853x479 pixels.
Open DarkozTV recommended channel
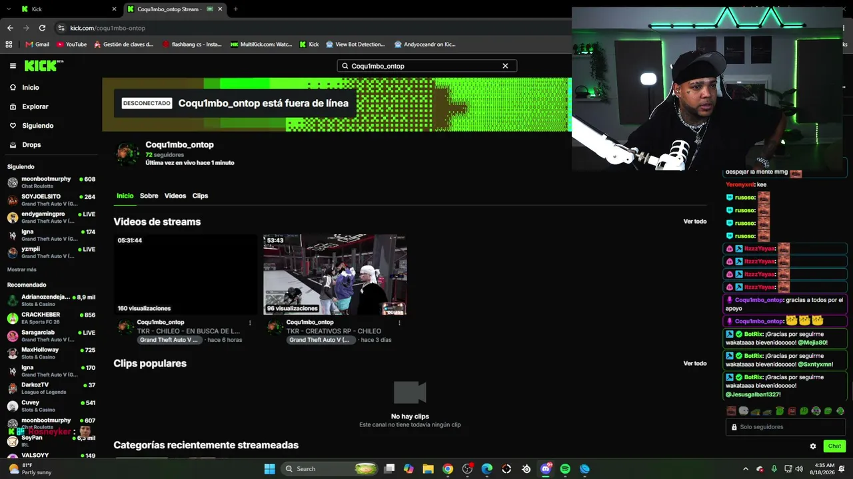(x=51, y=388)
